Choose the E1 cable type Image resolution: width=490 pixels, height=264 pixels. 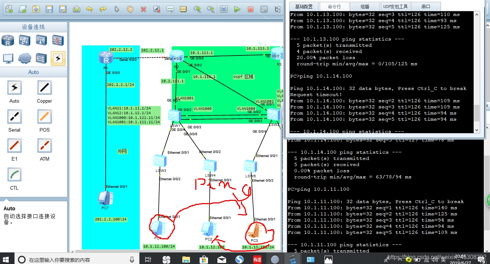[15, 145]
